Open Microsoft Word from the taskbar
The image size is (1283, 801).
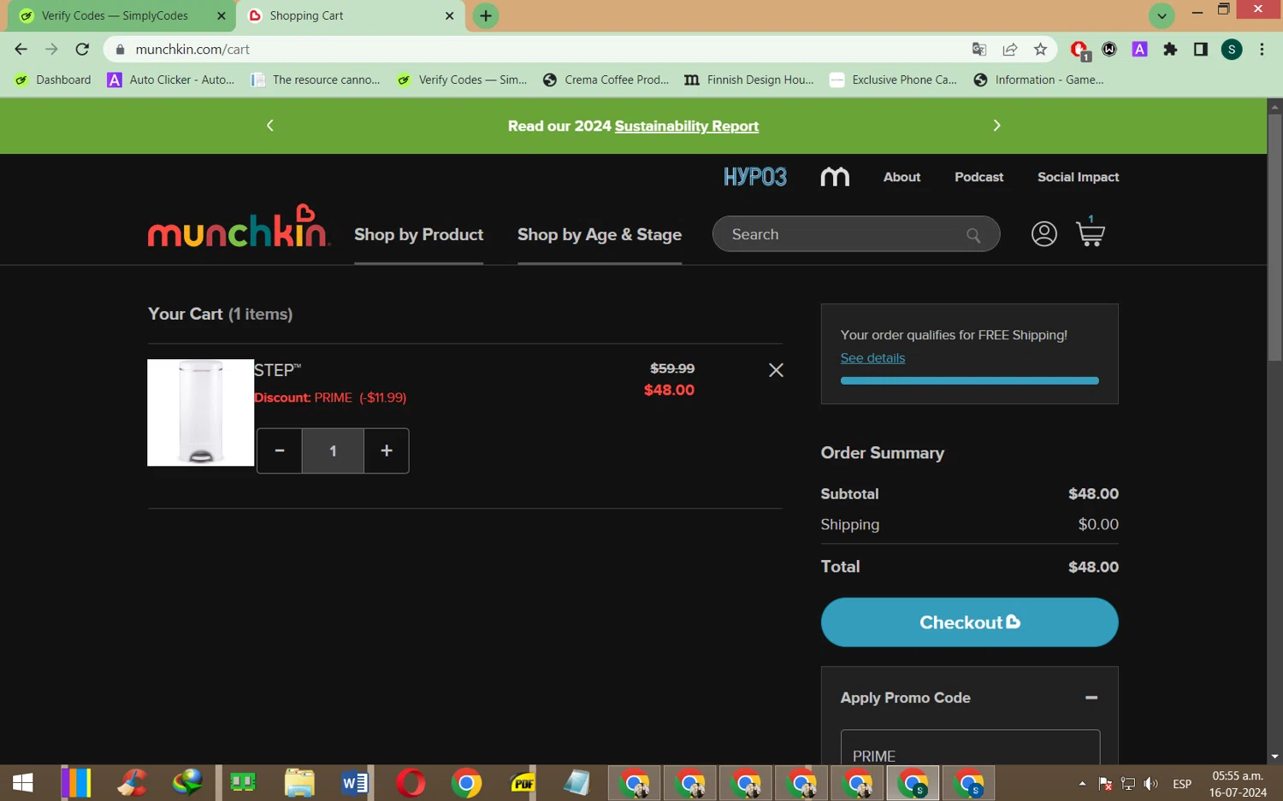(355, 782)
